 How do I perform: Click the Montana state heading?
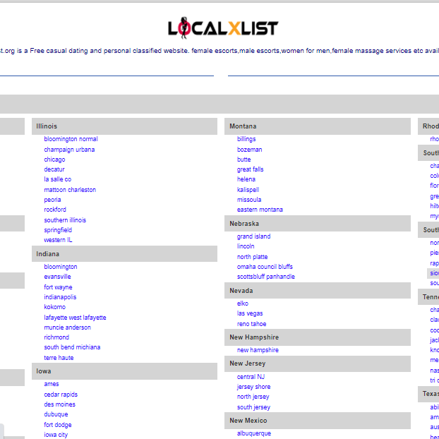[318, 126]
